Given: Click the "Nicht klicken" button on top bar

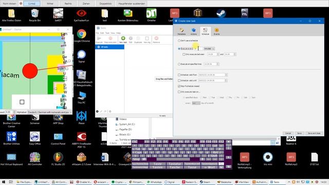Looking at the screenshot, I should [9, 4].
